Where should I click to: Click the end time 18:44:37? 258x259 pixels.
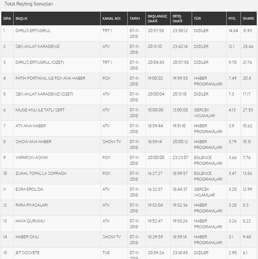(x=180, y=189)
